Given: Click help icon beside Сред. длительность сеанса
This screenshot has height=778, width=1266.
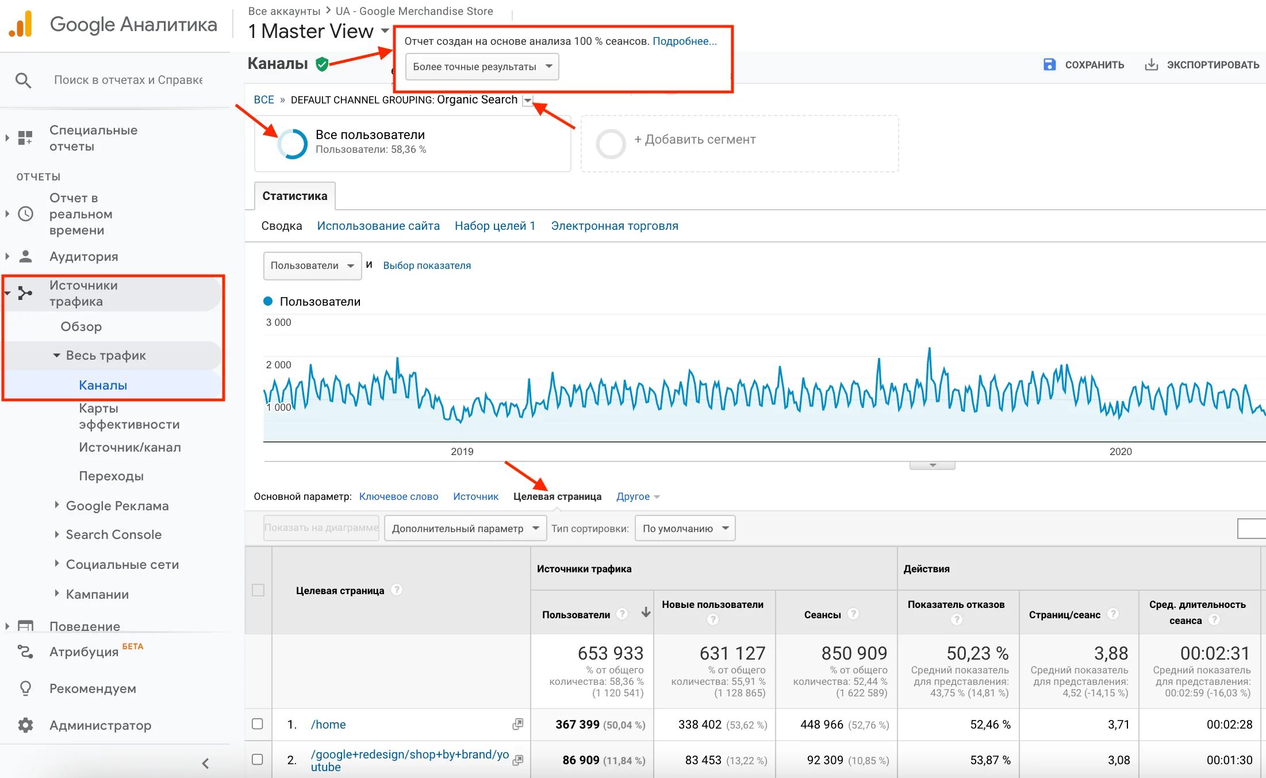Looking at the screenshot, I should (x=1214, y=619).
